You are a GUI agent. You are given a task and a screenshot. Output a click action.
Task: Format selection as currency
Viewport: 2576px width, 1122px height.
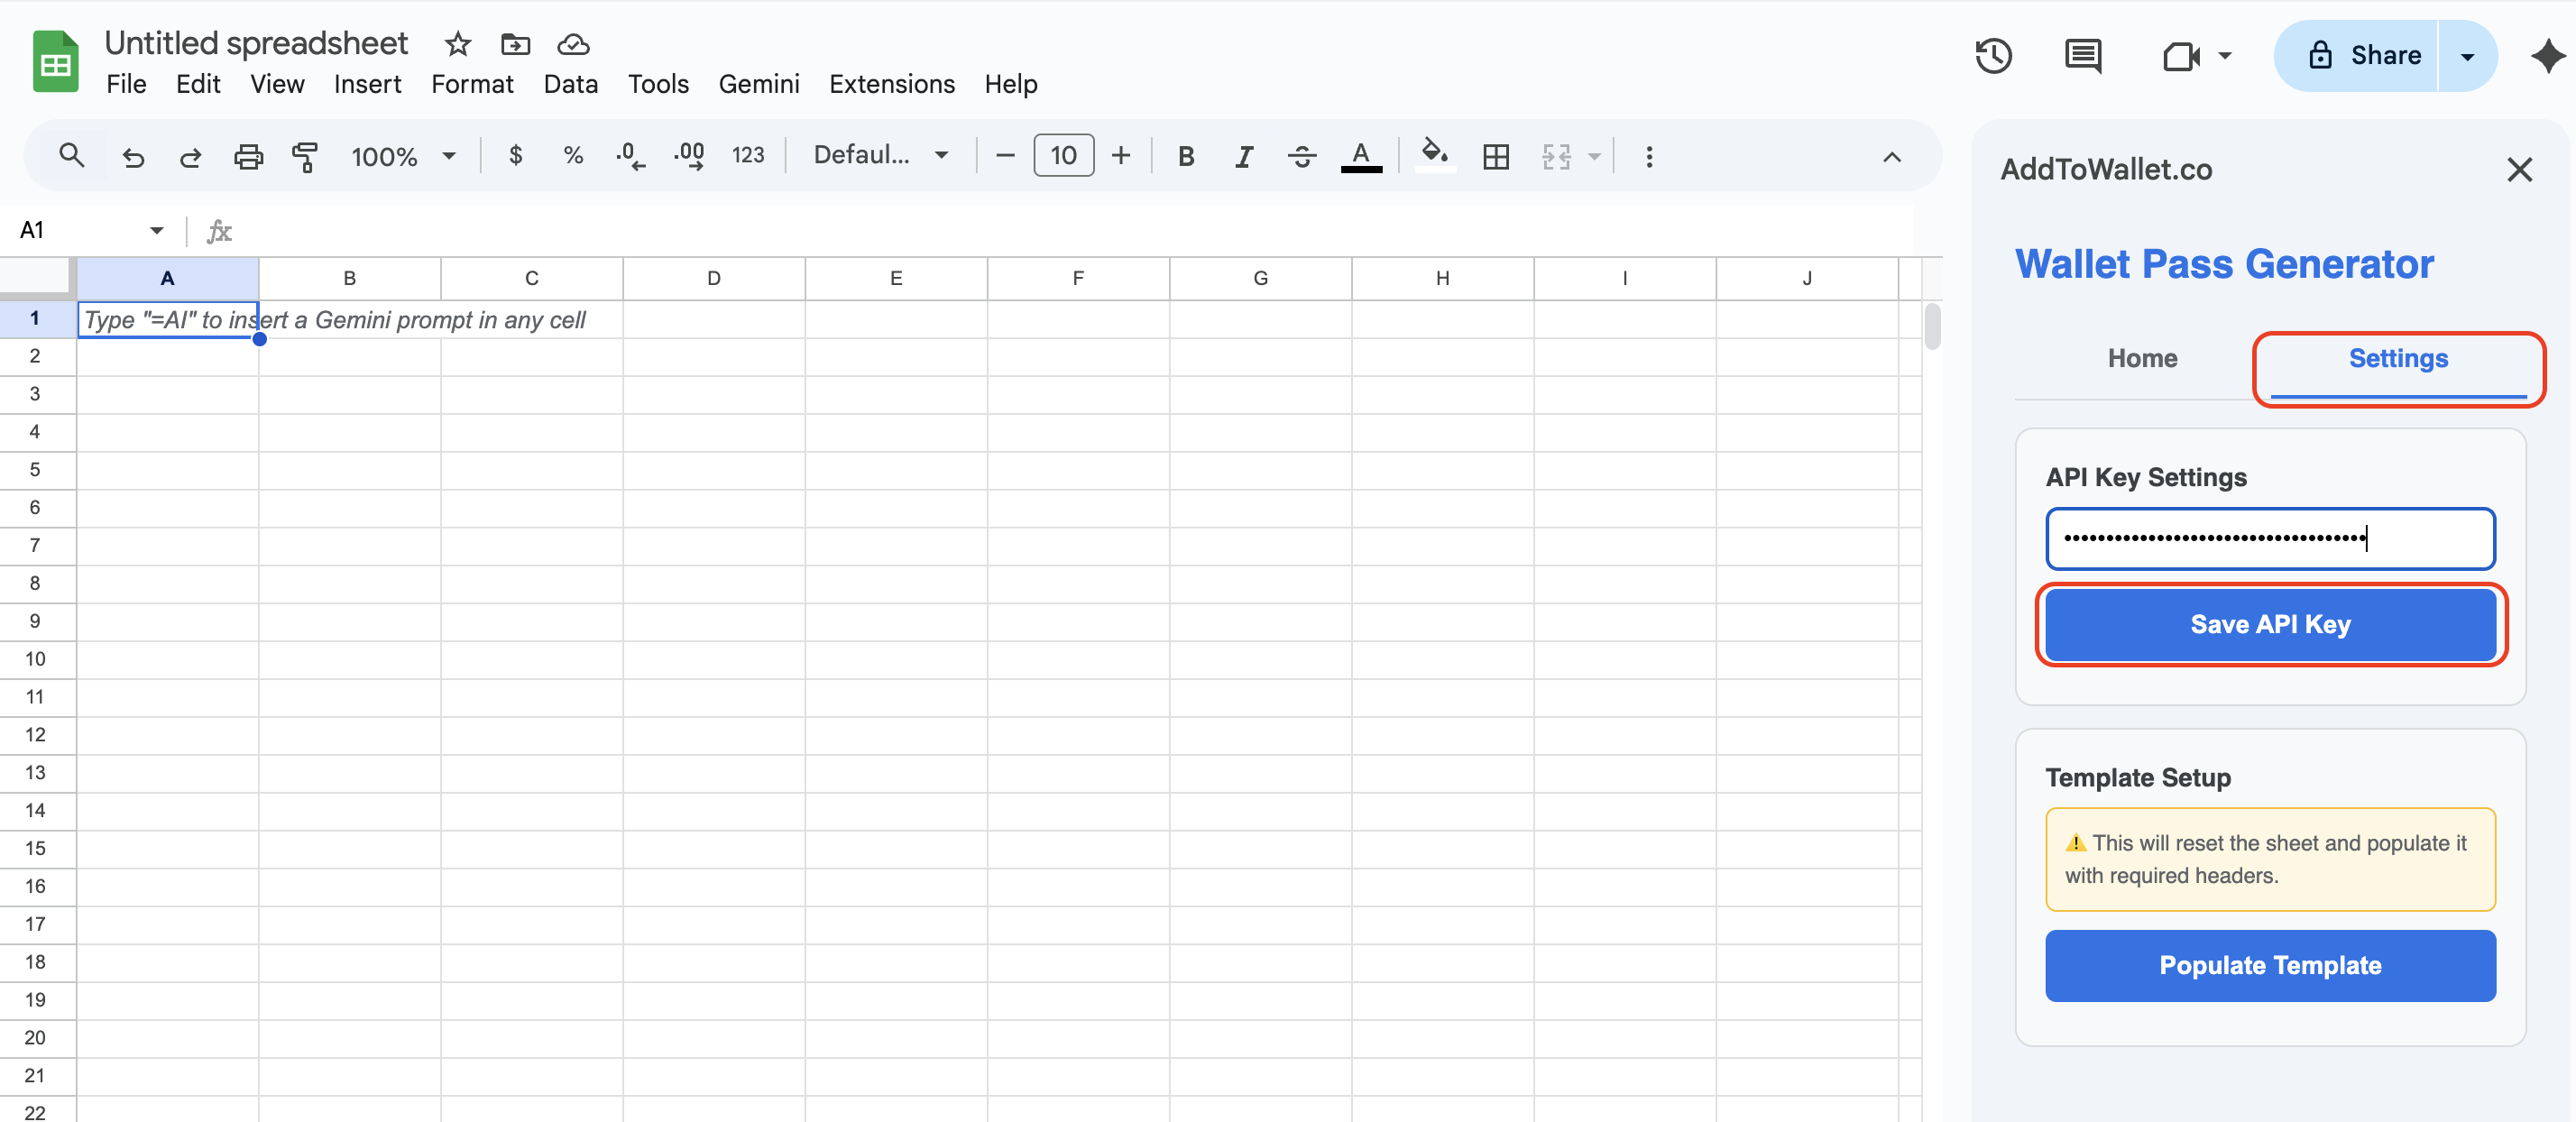(x=516, y=156)
